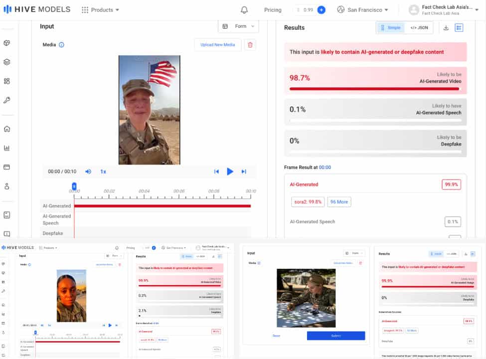Click the Upload New Media button
The width and height of the screenshot is (486, 359).
[x=218, y=45]
